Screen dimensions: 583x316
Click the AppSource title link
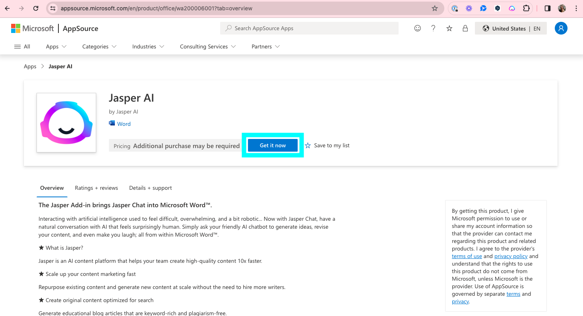tap(81, 29)
